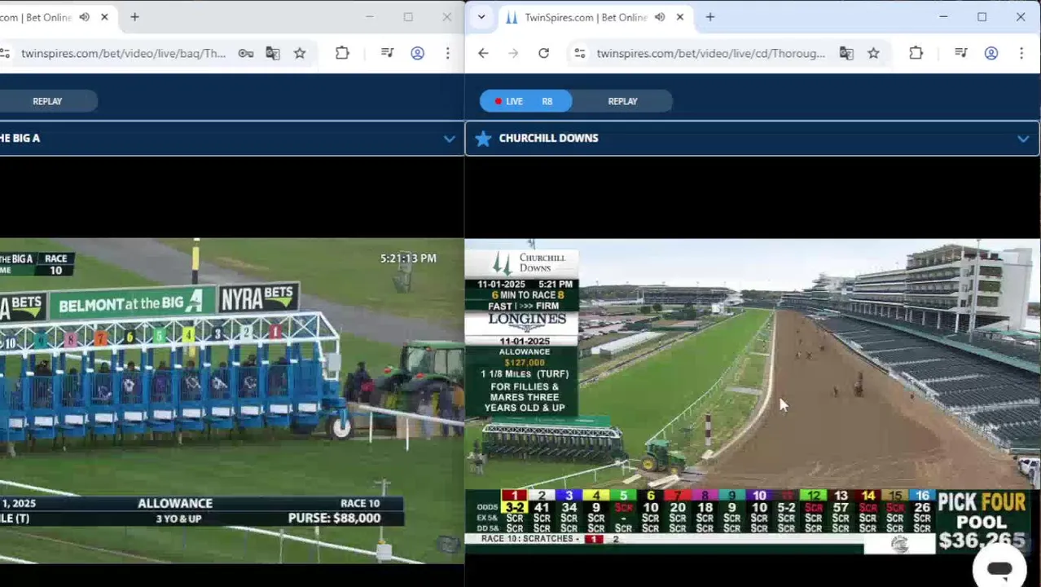Image resolution: width=1041 pixels, height=587 pixels.
Task: Mute audio on right TwinSpires tab
Action: [x=660, y=17]
